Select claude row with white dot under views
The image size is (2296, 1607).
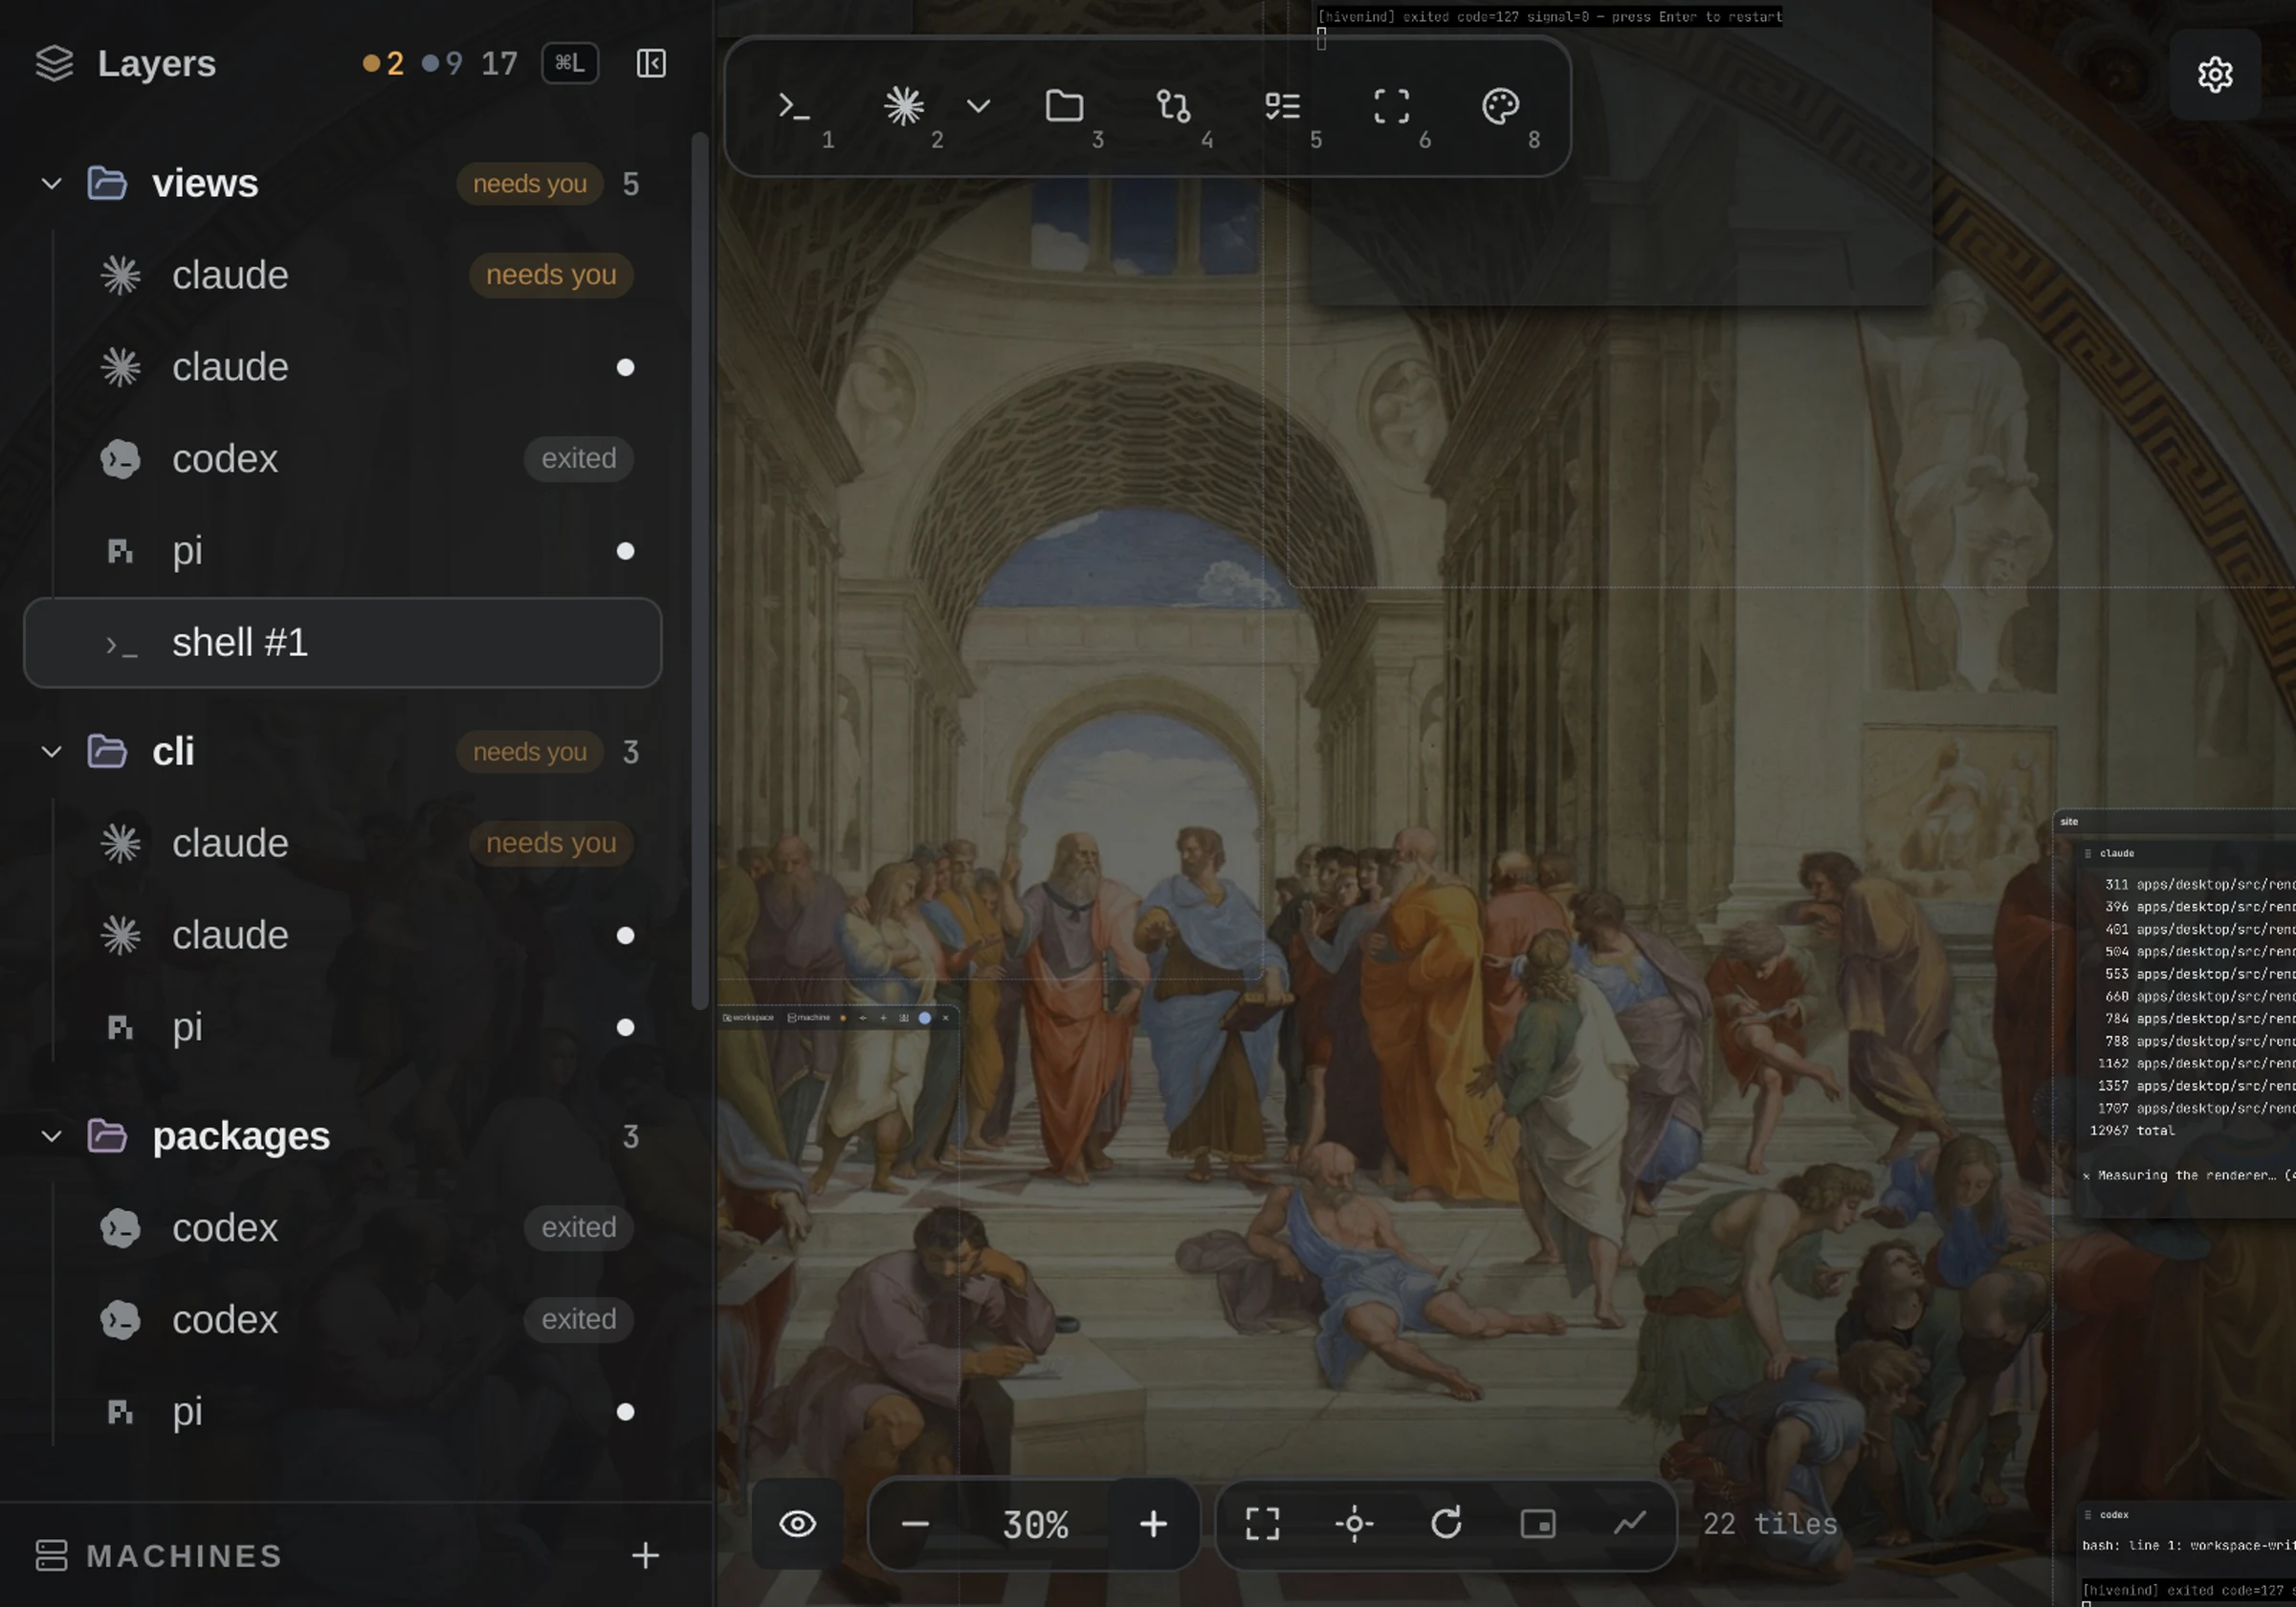[x=342, y=367]
